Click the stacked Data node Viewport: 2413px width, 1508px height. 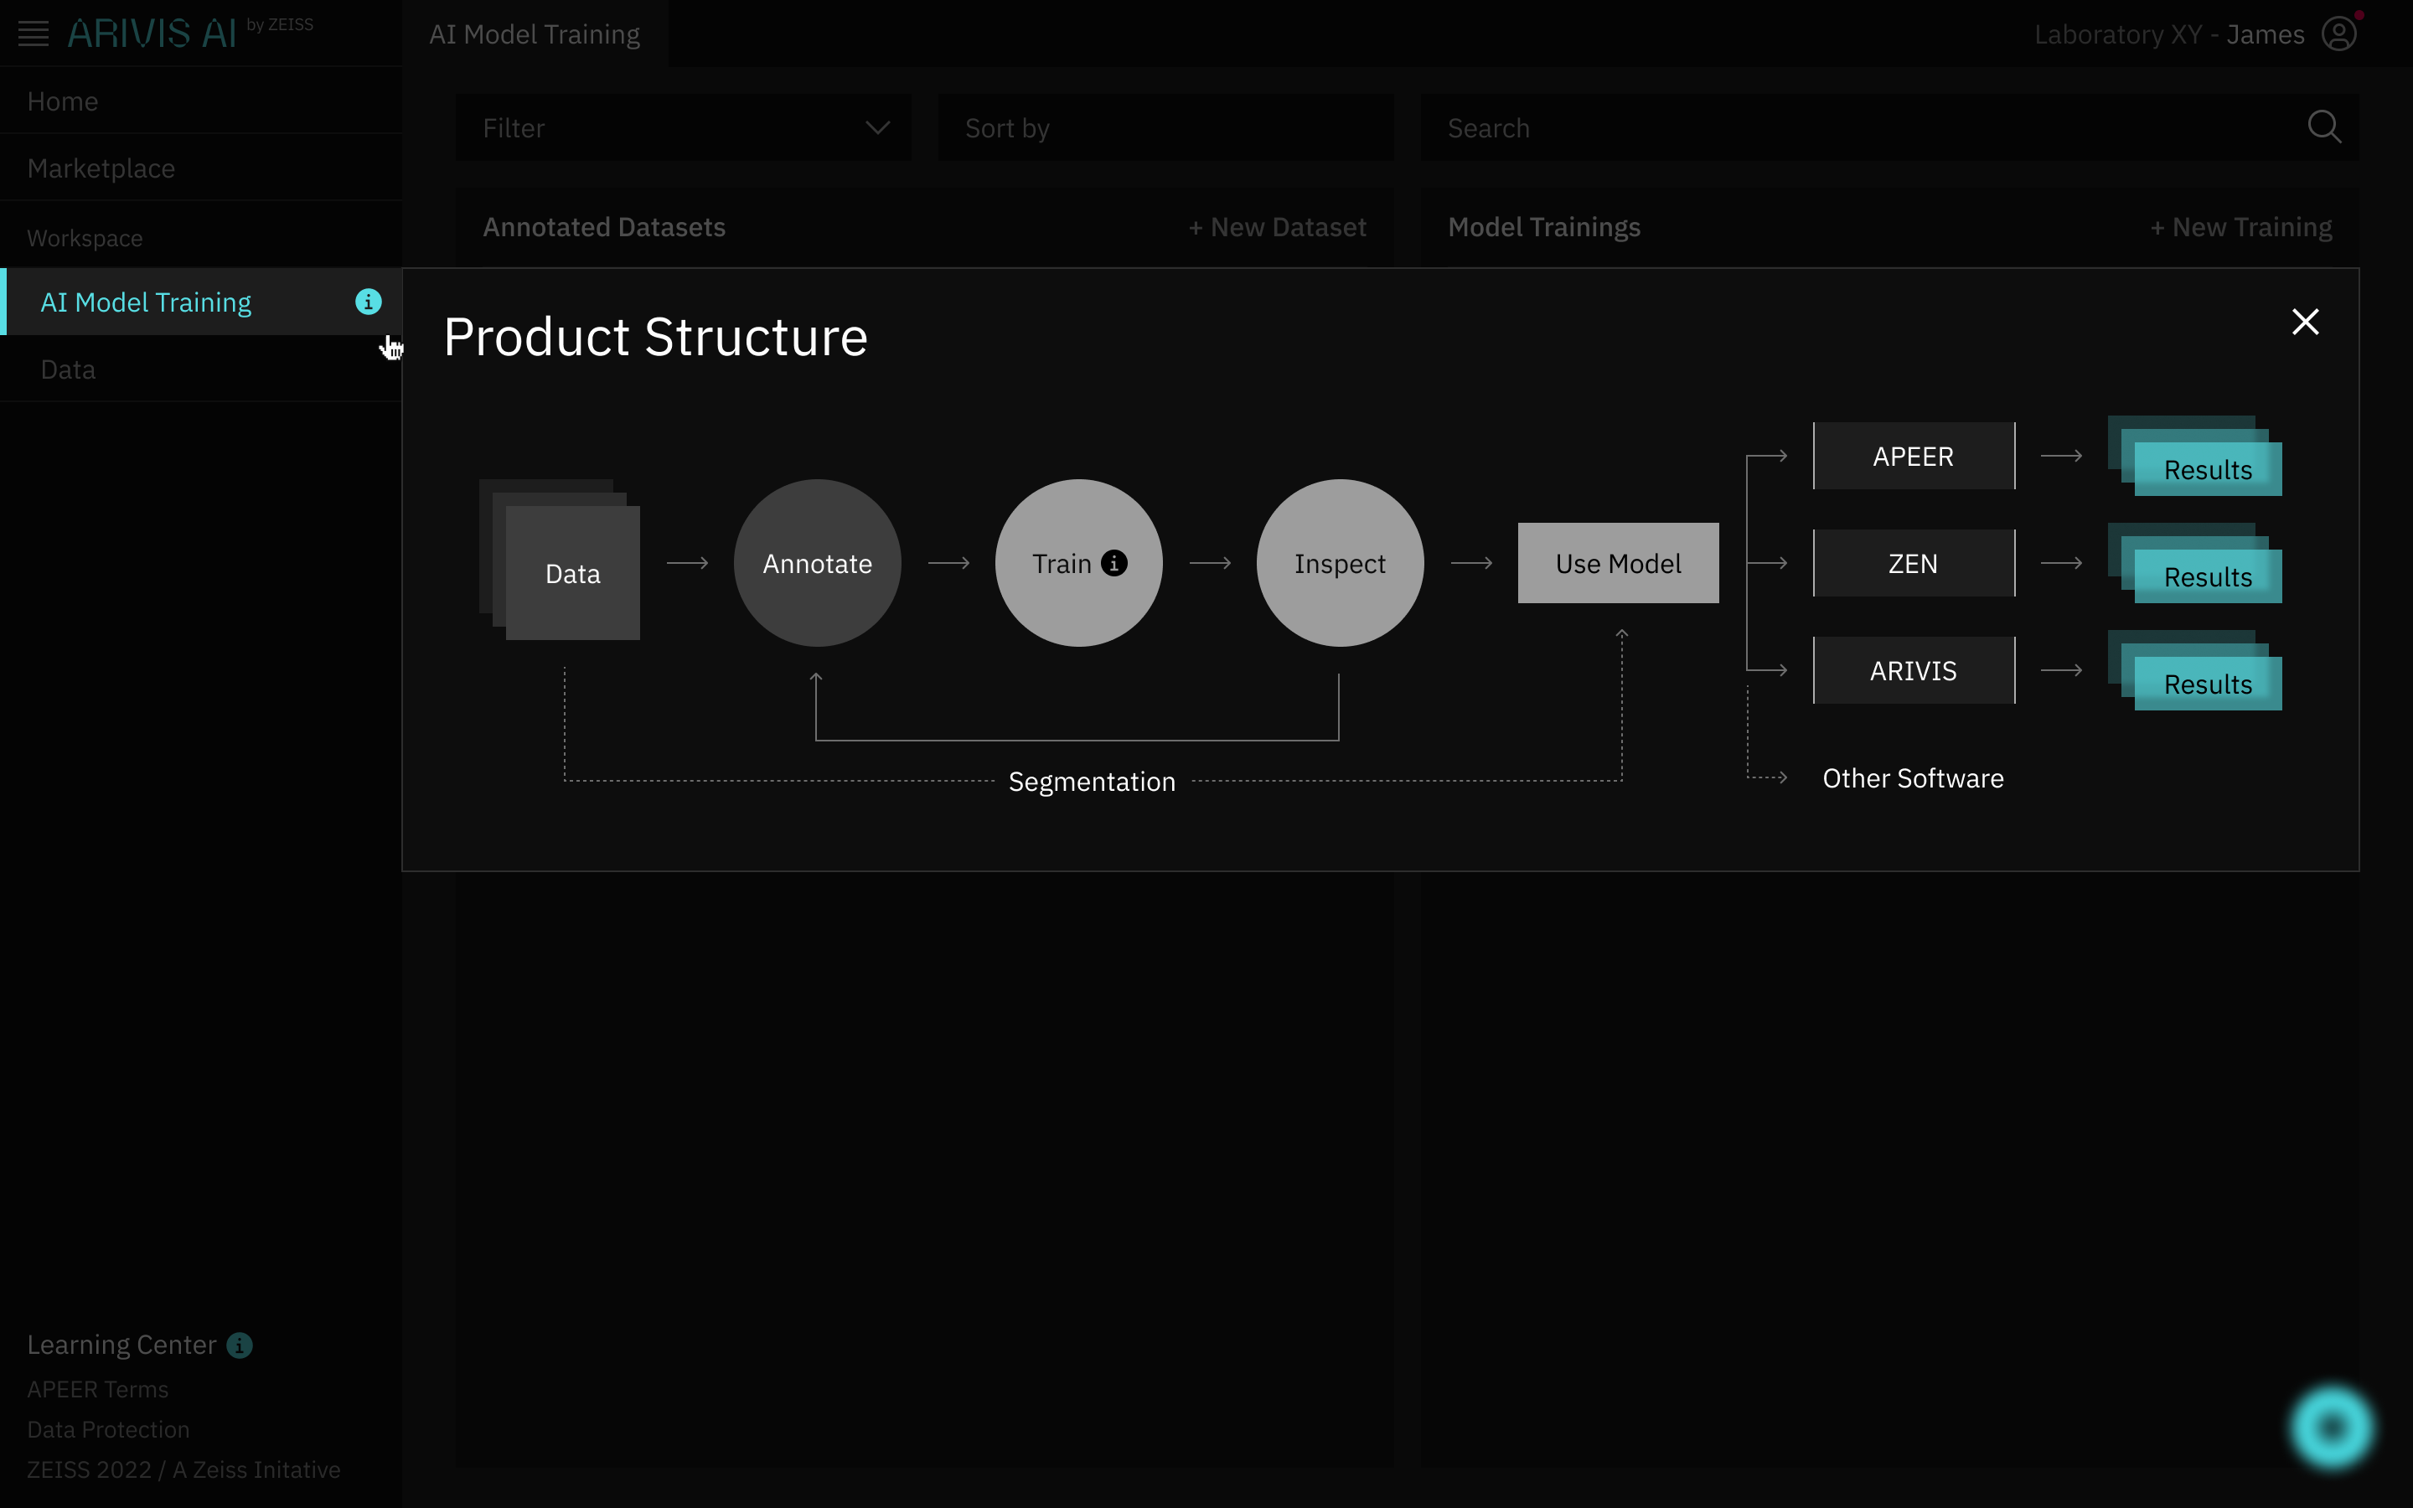pyautogui.click(x=561, y=560)
